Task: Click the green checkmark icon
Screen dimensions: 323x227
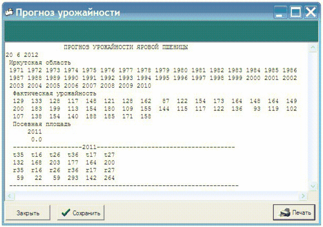Action: 66,213
